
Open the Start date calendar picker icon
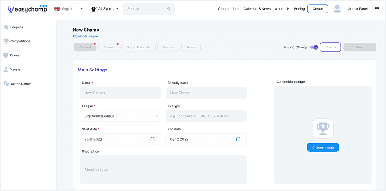point(152,139)
